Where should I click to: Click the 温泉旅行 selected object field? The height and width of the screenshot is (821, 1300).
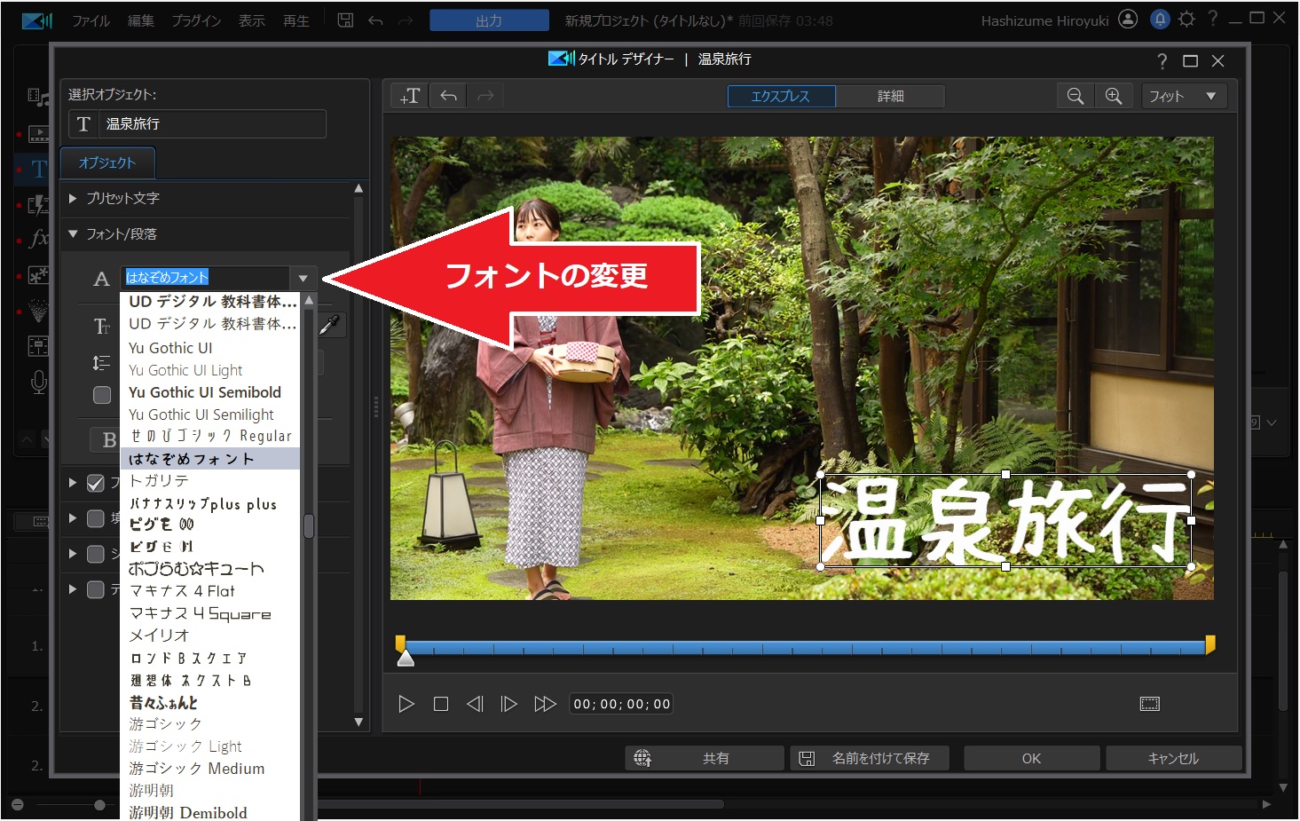click(197, 124)
